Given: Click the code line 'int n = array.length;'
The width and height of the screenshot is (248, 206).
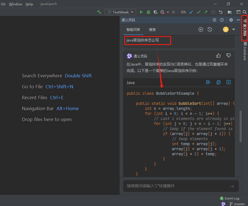Looking at the screenshot, I should (x=168, y=108).
